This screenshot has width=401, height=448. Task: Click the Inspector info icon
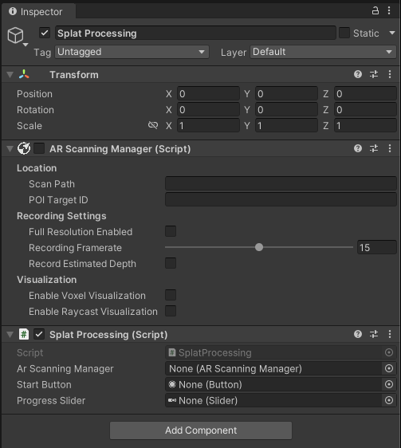point(13,11)
